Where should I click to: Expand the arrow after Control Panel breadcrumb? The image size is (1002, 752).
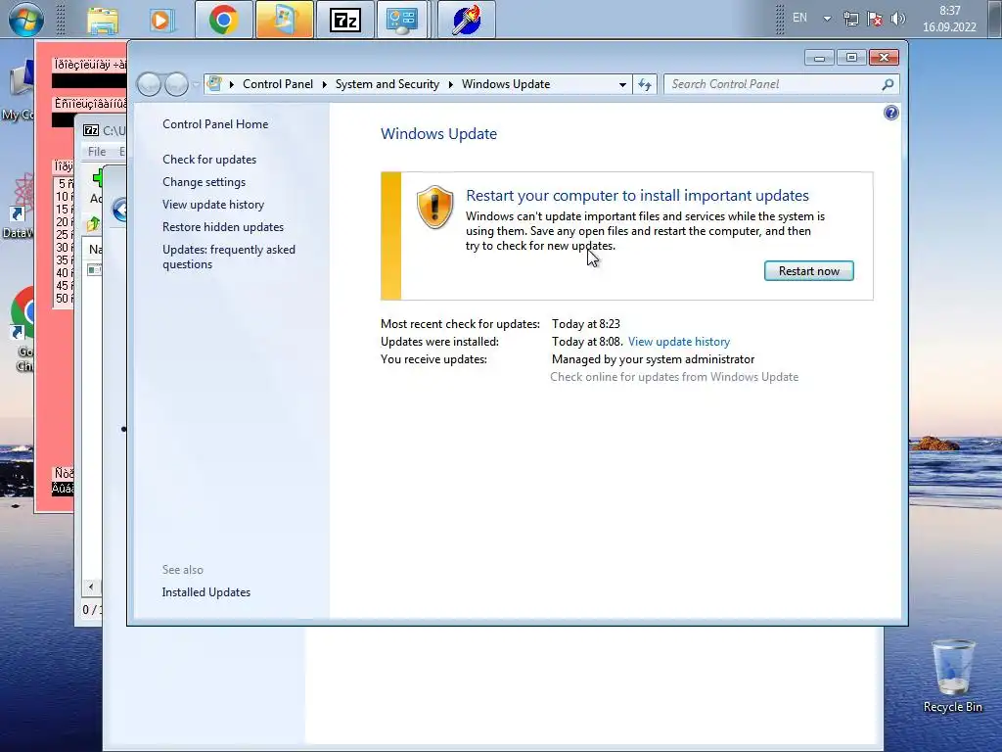(x=324, y=84)
